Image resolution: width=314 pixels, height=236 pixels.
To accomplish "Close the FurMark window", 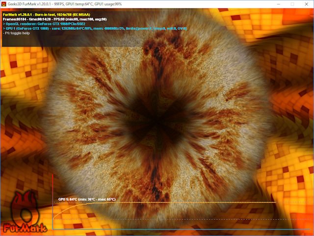I will point(306,4).
